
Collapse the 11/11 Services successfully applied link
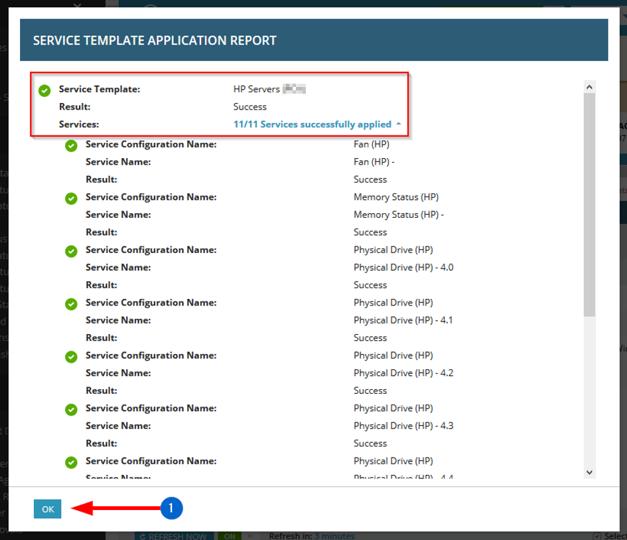[317, 124]
